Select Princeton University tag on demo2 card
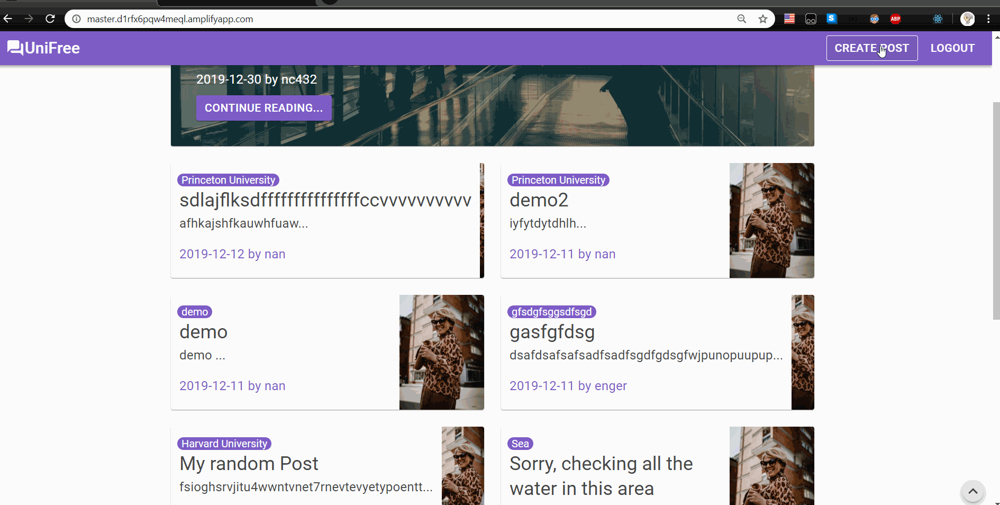The width and height of the screenshot is (1000, 505). click(558, 180)
